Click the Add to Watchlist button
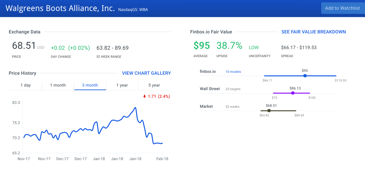This screenshot has height=169, width=365. 343,8
